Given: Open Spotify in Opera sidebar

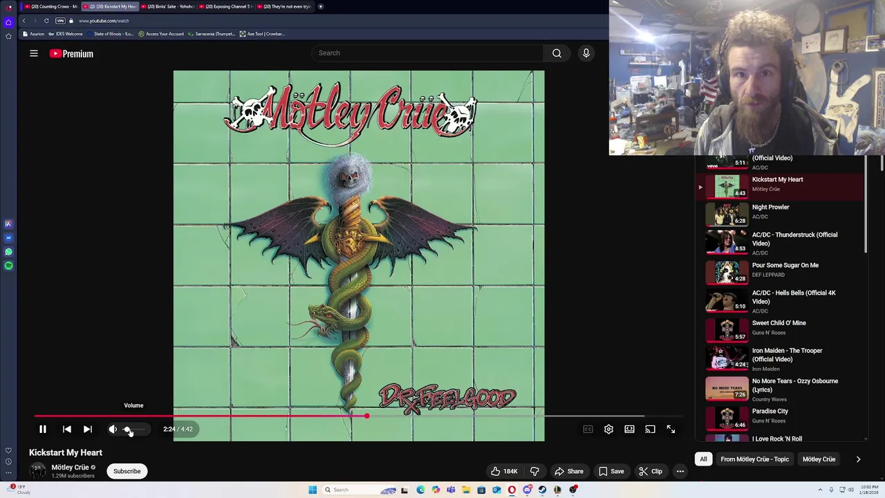Looking at the screenshot, I should (8, 266).
